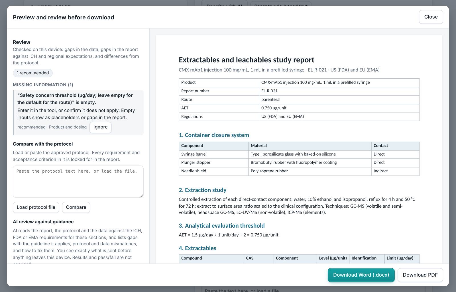Click the 'Identification' column header
The width and height of the screenshot is (456, 292).
[x=367, y=258]
